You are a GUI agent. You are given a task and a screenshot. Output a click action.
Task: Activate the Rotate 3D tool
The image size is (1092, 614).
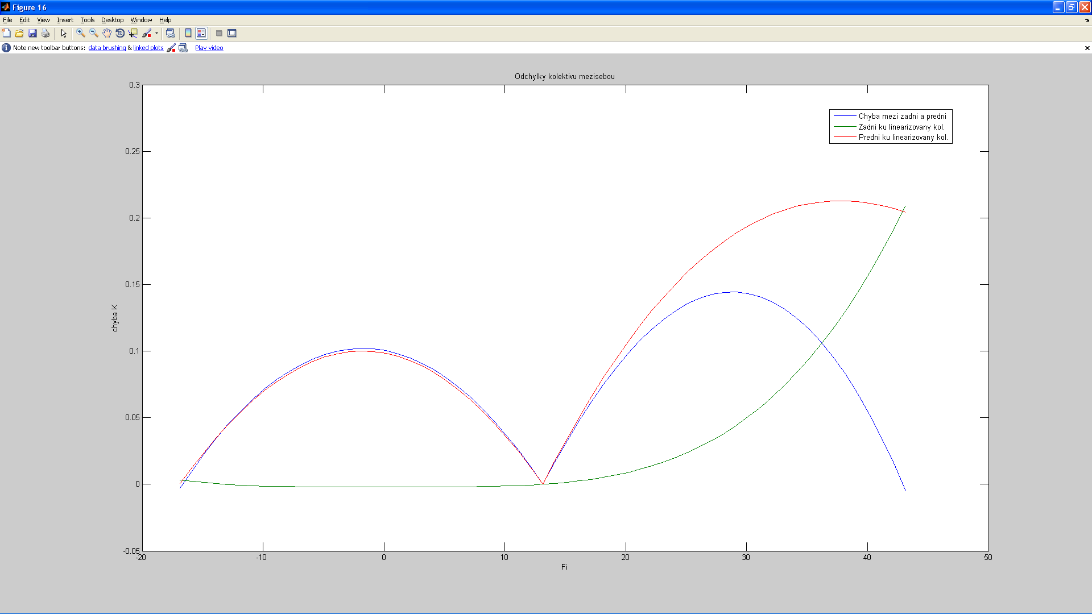(120, 33)
